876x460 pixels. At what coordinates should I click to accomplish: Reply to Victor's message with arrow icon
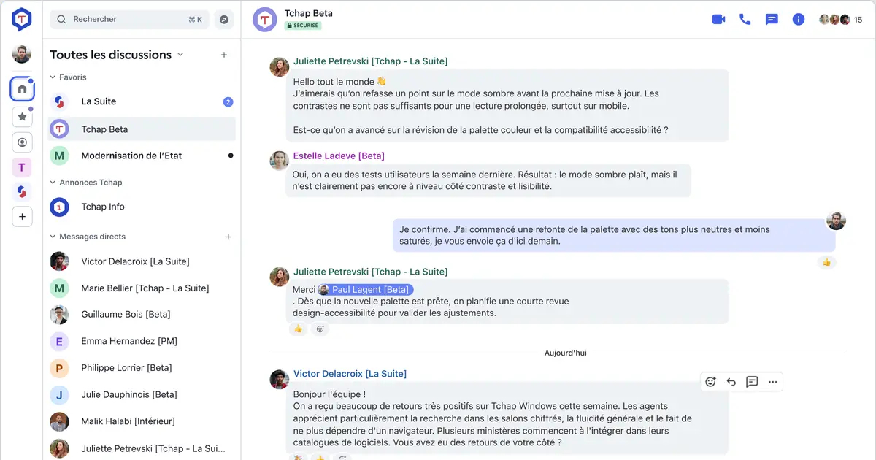(x=731, y=382)
